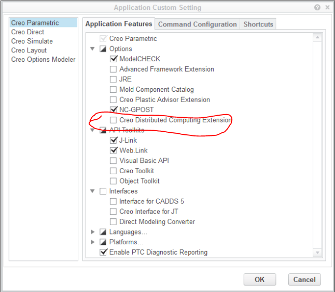Image resolution: width=335 pixels, height=292 pixels.
Task: Toggle the Languages group checkbox
Action: 103,232
